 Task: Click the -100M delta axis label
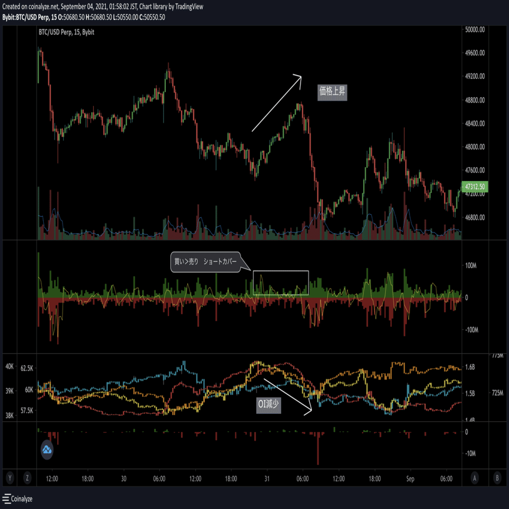(x=471, y=330)
